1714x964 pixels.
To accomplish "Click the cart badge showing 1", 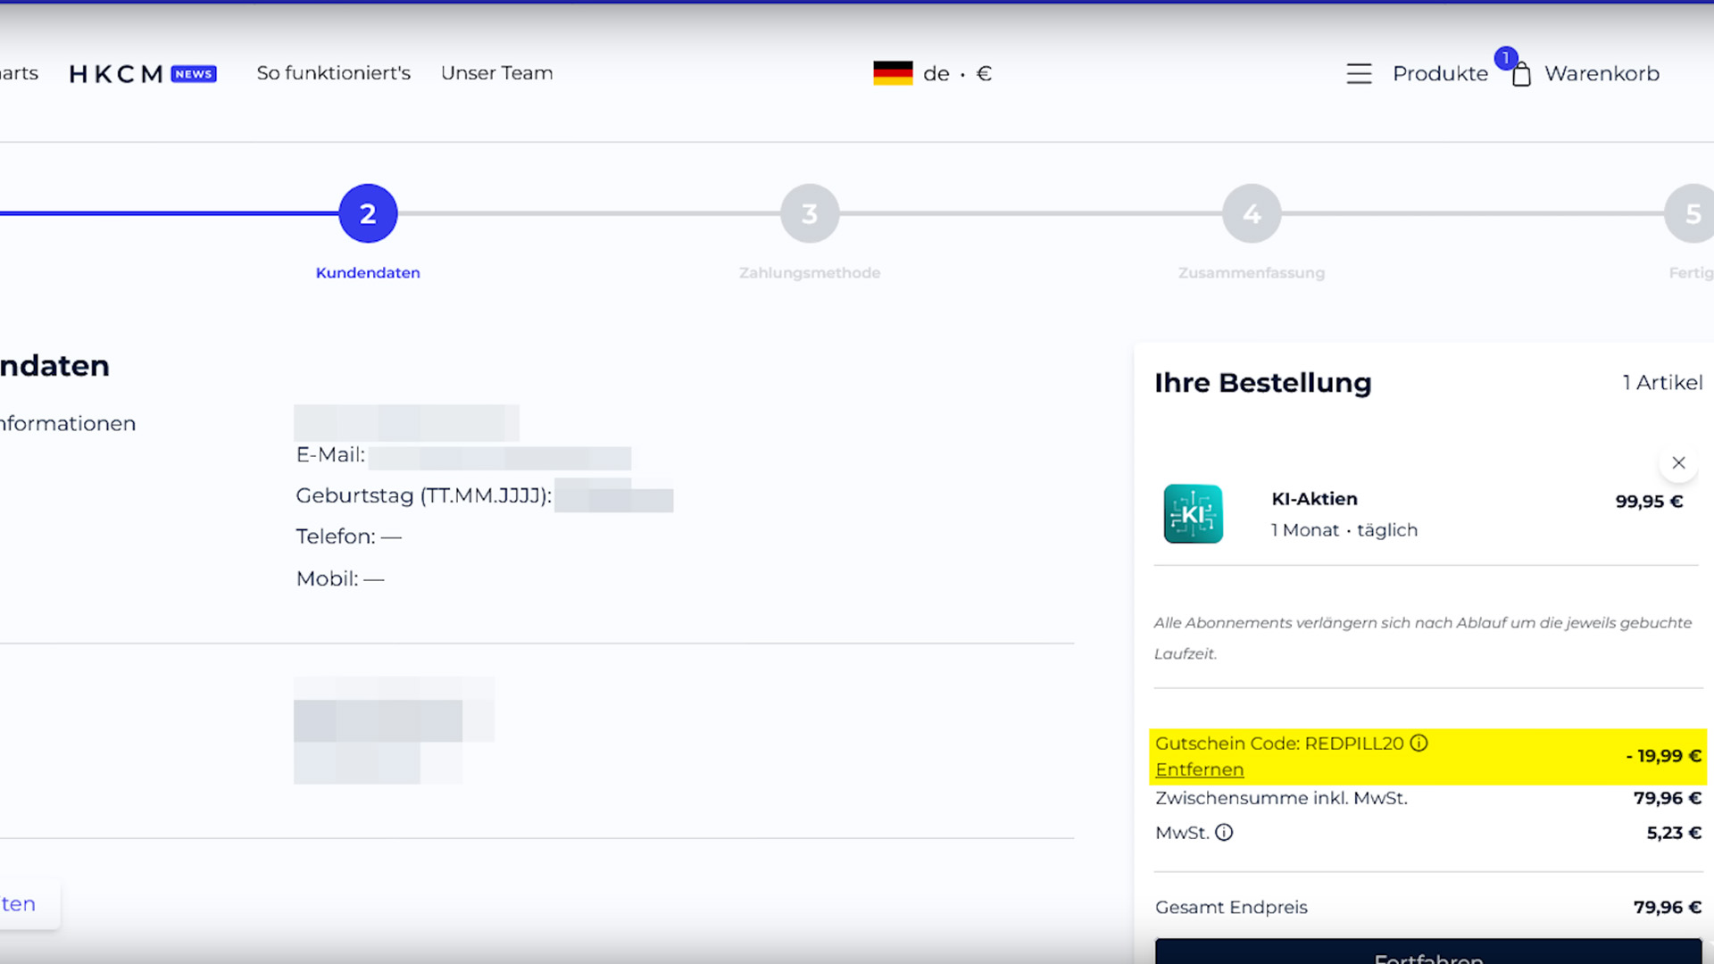I will (x=1505, y=58).
